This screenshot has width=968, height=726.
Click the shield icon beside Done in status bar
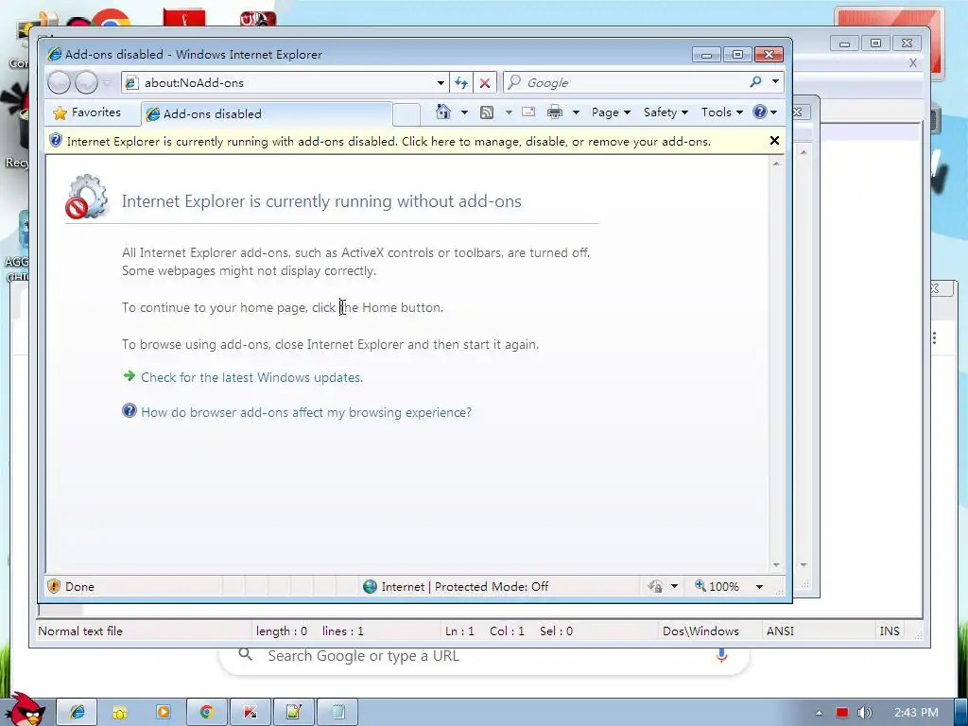point(54,586)
